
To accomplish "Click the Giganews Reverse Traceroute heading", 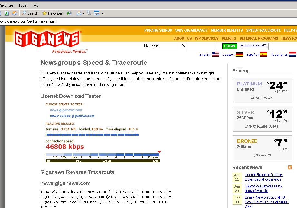I will tap(77, 172).
